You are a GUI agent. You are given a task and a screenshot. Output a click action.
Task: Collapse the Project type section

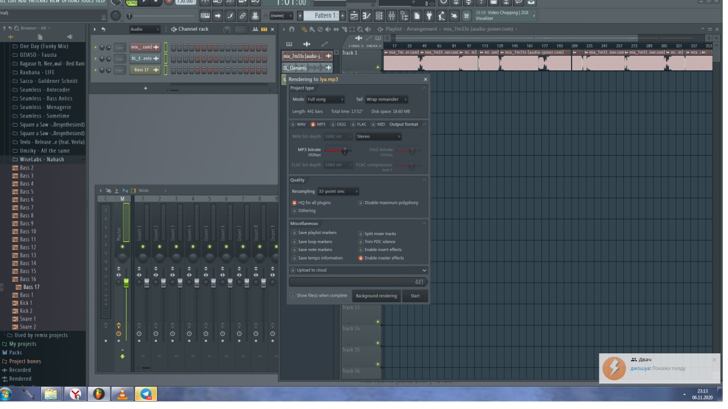coord(424,89)
